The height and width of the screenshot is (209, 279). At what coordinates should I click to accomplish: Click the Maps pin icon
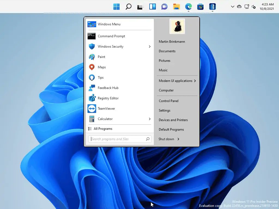tap(92, 67)
